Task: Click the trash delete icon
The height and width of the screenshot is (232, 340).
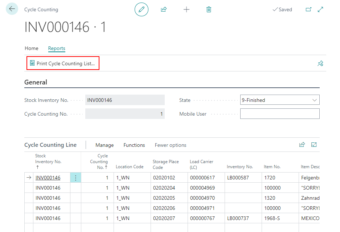Action: click(209, 9)
